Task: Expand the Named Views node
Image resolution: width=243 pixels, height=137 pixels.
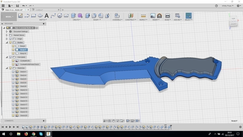Action: coord(7,35)
